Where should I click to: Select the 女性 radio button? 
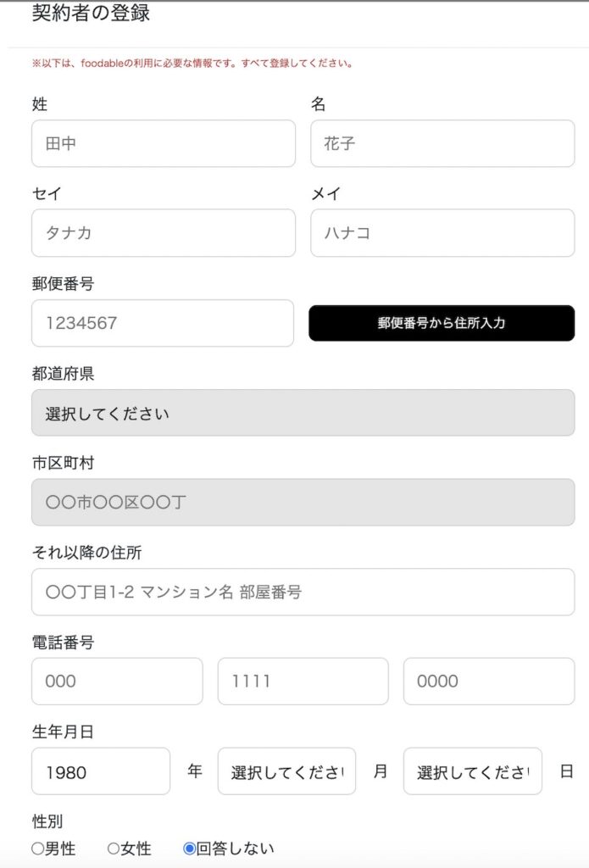pos(114,848)
